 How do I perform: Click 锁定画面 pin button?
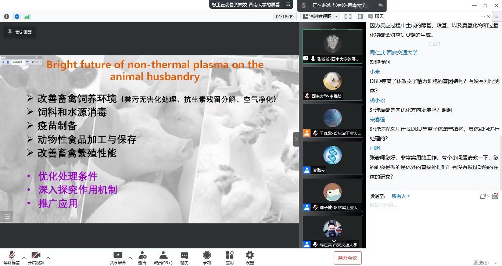[20, 32]
